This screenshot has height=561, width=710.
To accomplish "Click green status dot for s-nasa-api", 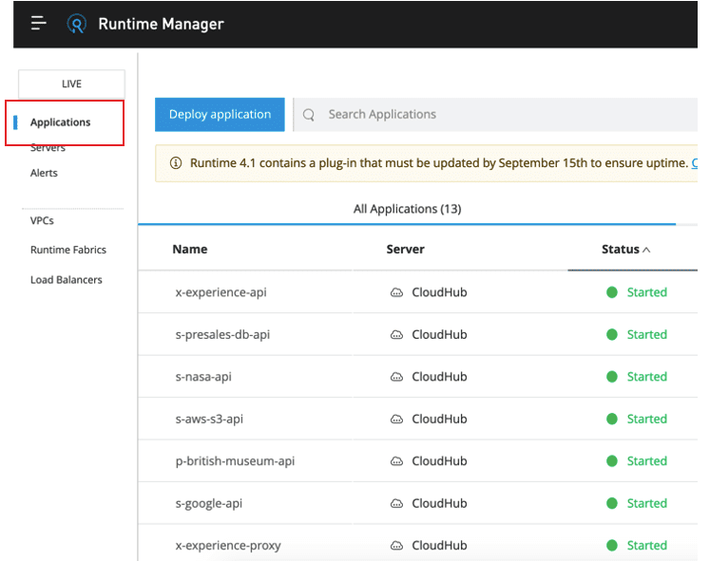I will [x=612, y=377].
